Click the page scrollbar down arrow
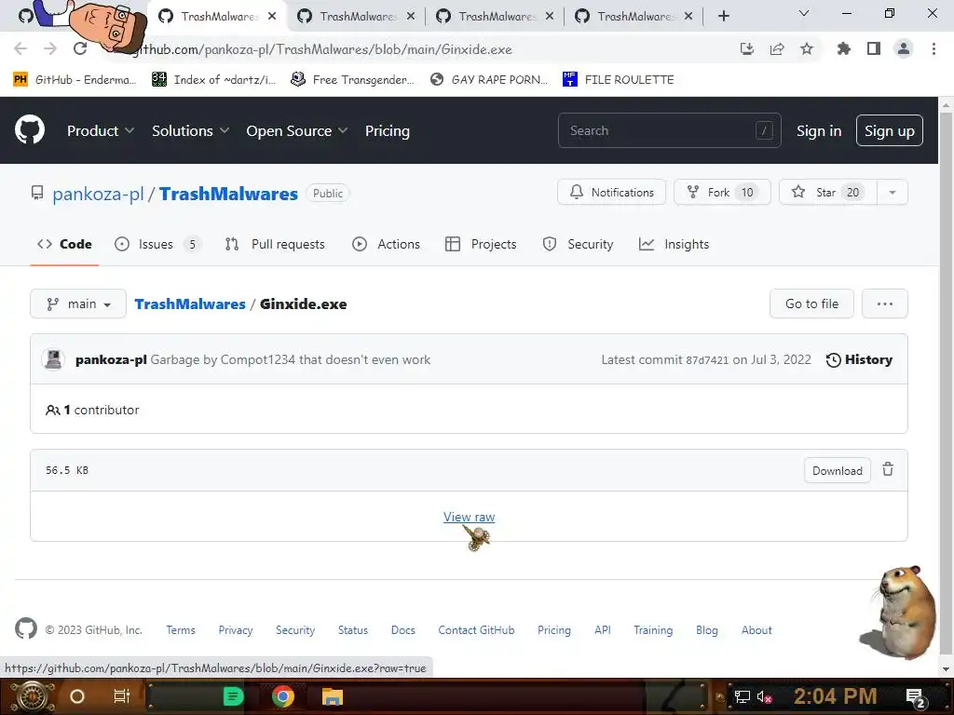The image size is (954, 715). [946, 668]
